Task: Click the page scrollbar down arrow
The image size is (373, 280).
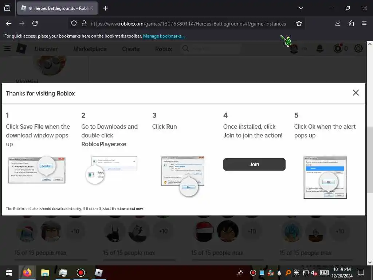Action: pyautogui.click(x=370, y=262)
